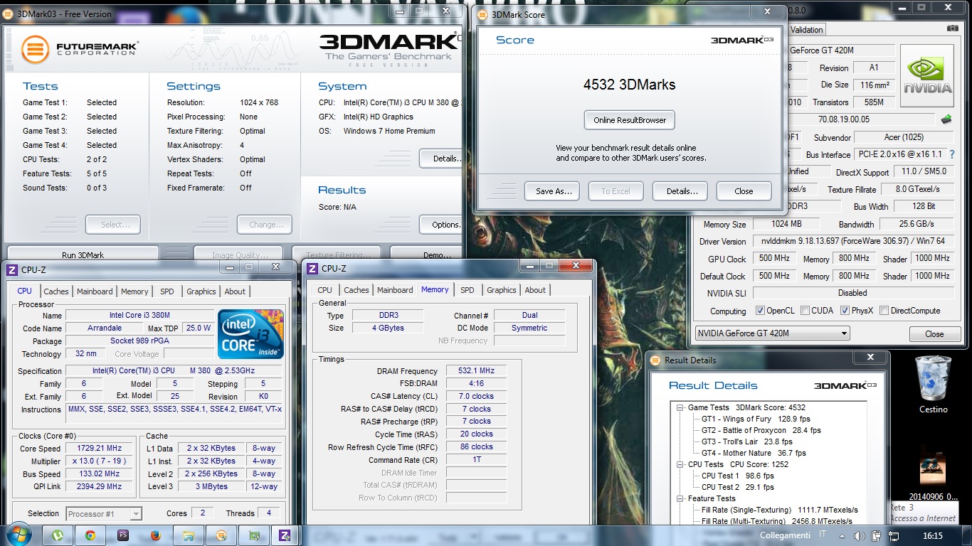Click the NVIDIA logo in GPU-Z

pyautogui.click(x=927, y=76)
